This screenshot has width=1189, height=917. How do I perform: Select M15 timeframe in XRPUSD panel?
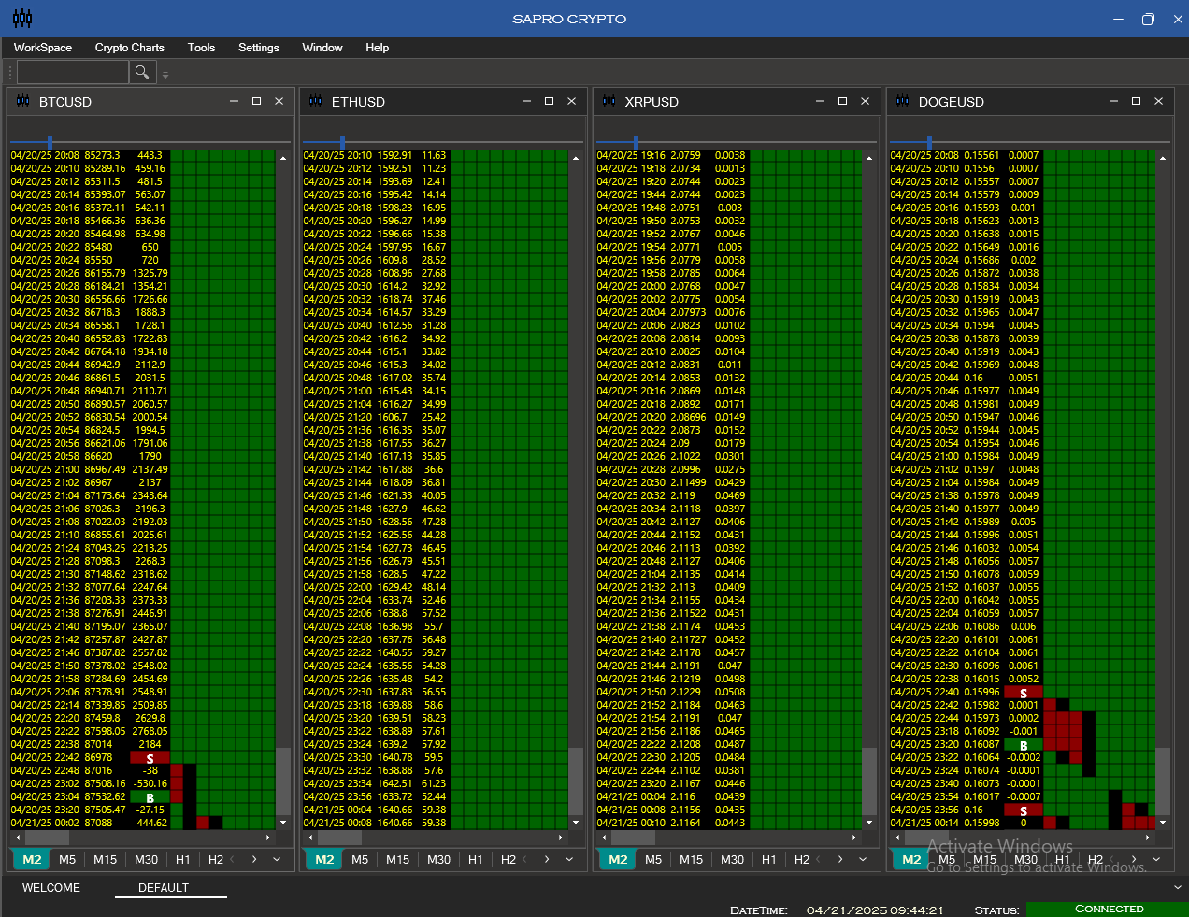[692, 859]
